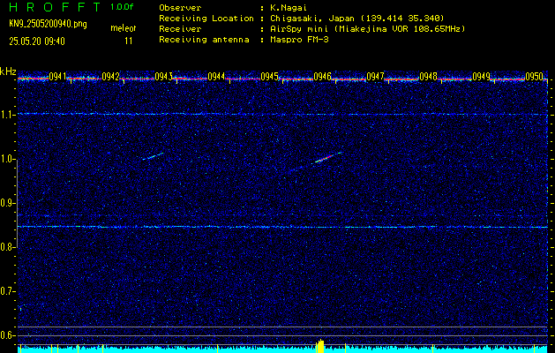Click the 'Observer' field label
555x353 pixels.
pos(180,8)
